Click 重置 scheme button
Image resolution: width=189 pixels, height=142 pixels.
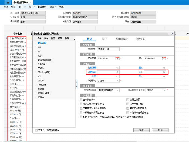click(53, 38)
